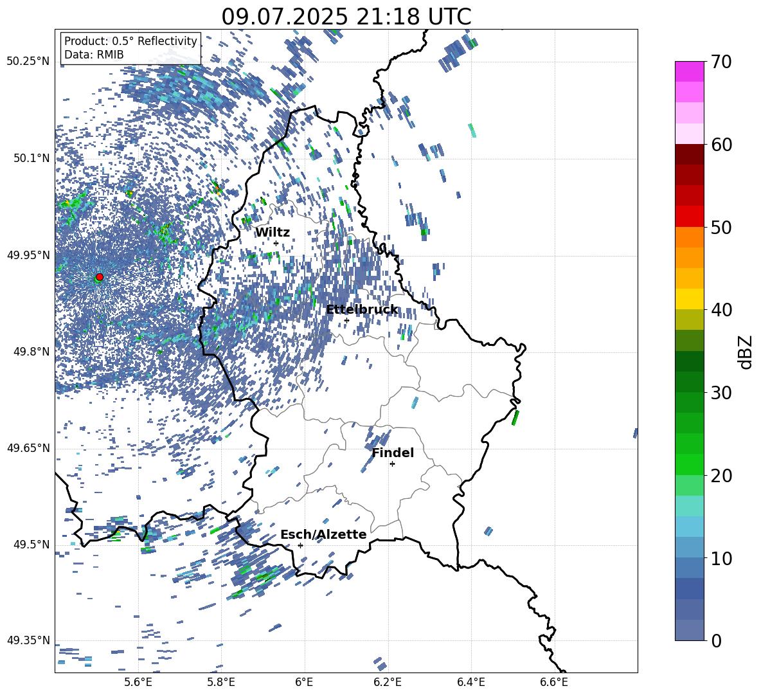Click the Esch/Alzette city label

323,534
